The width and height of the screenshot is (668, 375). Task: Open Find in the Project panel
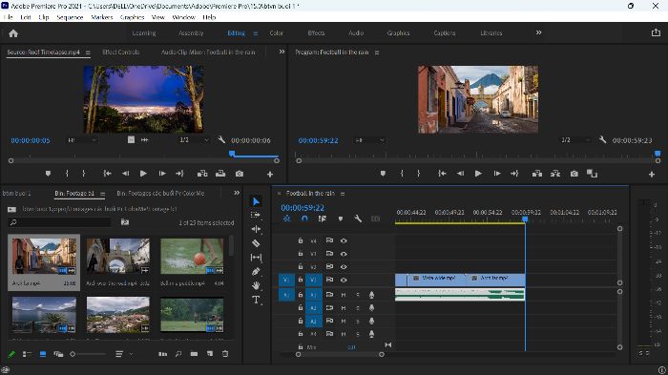[x=178, y=354]
